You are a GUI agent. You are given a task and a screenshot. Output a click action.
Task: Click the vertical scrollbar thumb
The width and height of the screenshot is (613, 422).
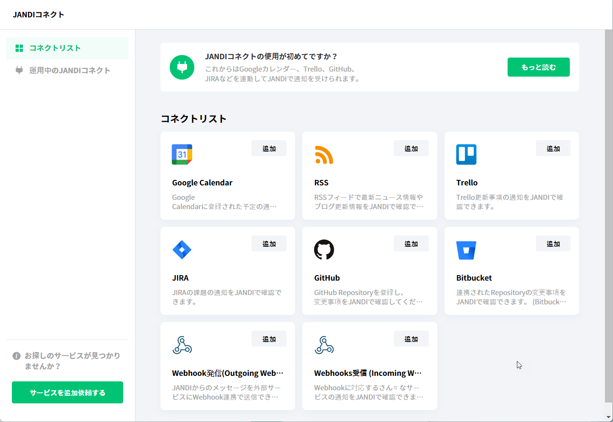(608, 216)
